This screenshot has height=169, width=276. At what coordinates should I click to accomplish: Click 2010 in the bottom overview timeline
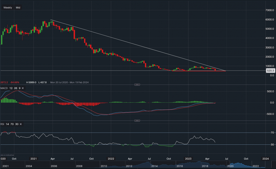pos(104,166)
